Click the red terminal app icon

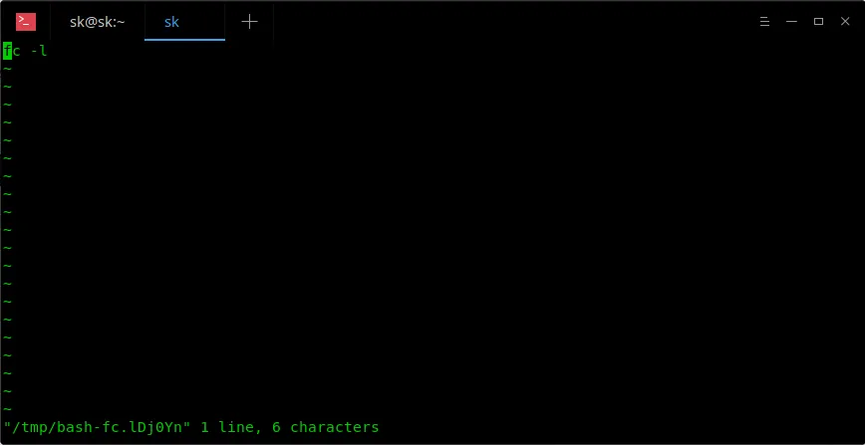pyautogui.click(x=26, y=22)
